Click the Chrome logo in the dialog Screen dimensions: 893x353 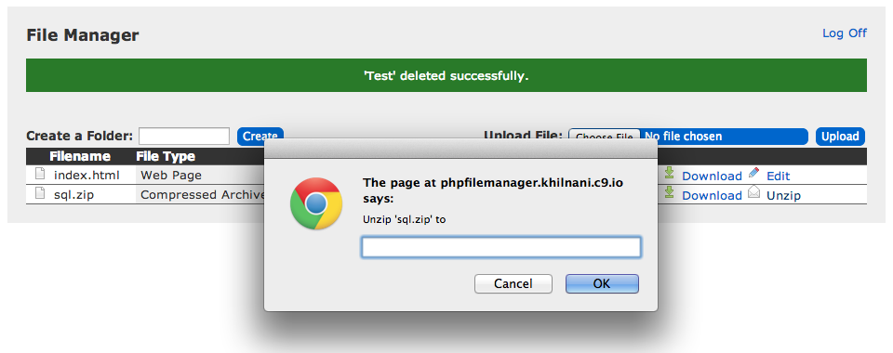click(316, 203)
